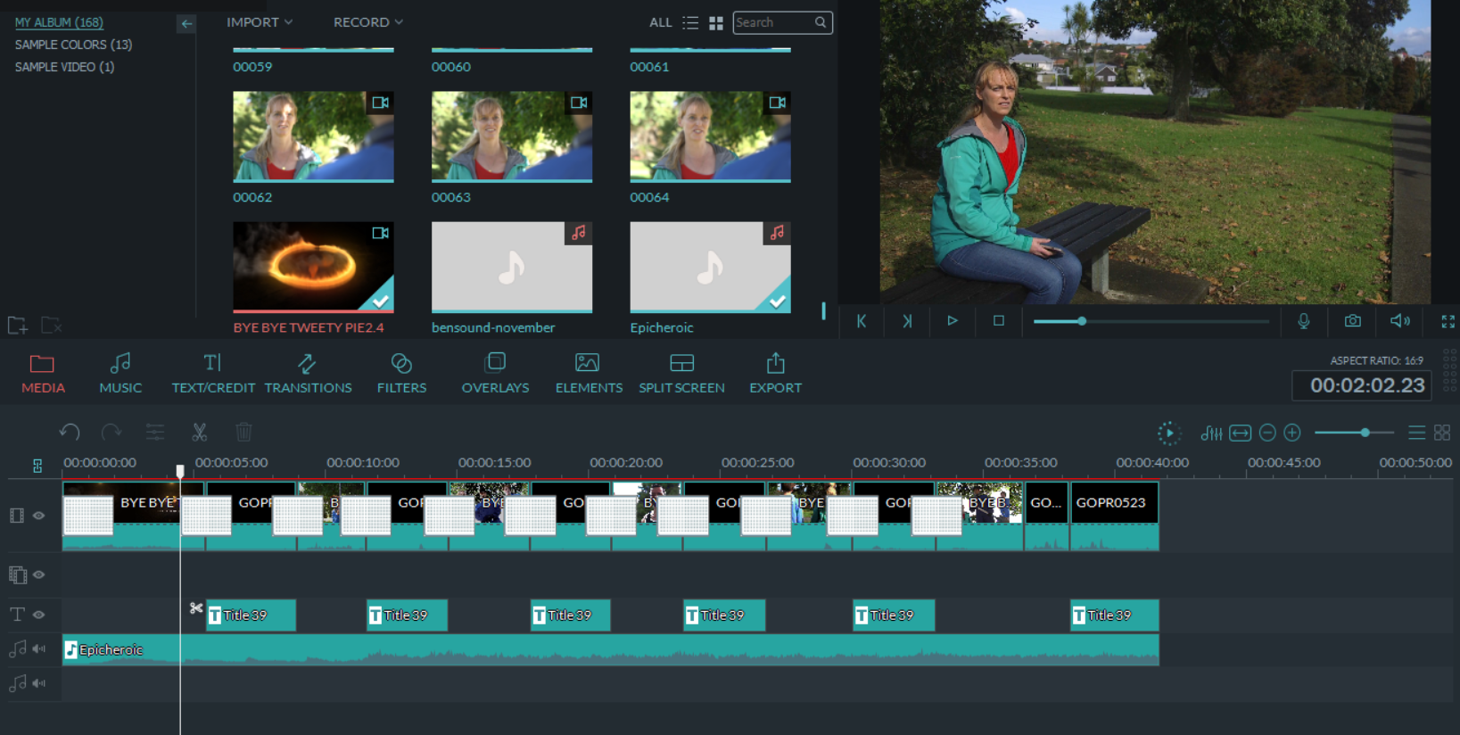
Task: Open the audio mixer icon
Action: (x=1211, y=433)
